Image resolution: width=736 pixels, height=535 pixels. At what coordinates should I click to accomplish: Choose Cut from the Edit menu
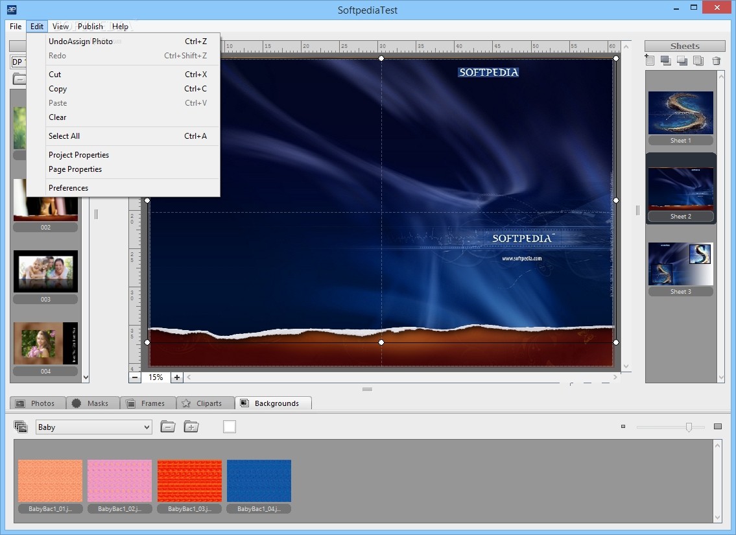coord(123,74)
